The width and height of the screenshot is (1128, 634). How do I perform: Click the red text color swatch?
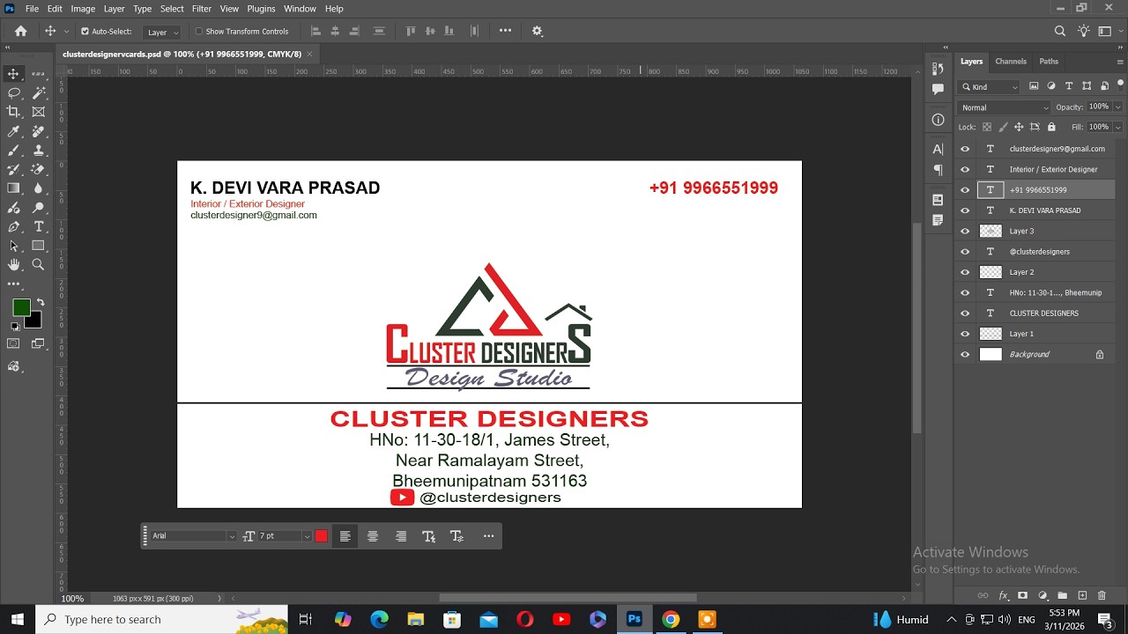click(x=322, y=536)
